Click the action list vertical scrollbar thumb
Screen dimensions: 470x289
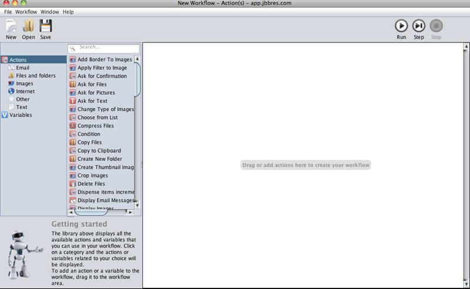click(137, 79)
